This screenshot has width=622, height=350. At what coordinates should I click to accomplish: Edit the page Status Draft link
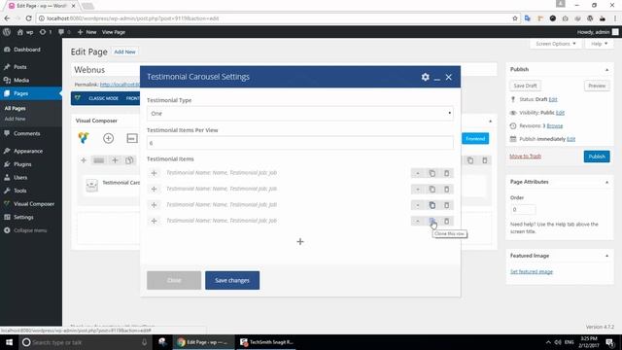point(553,99)
